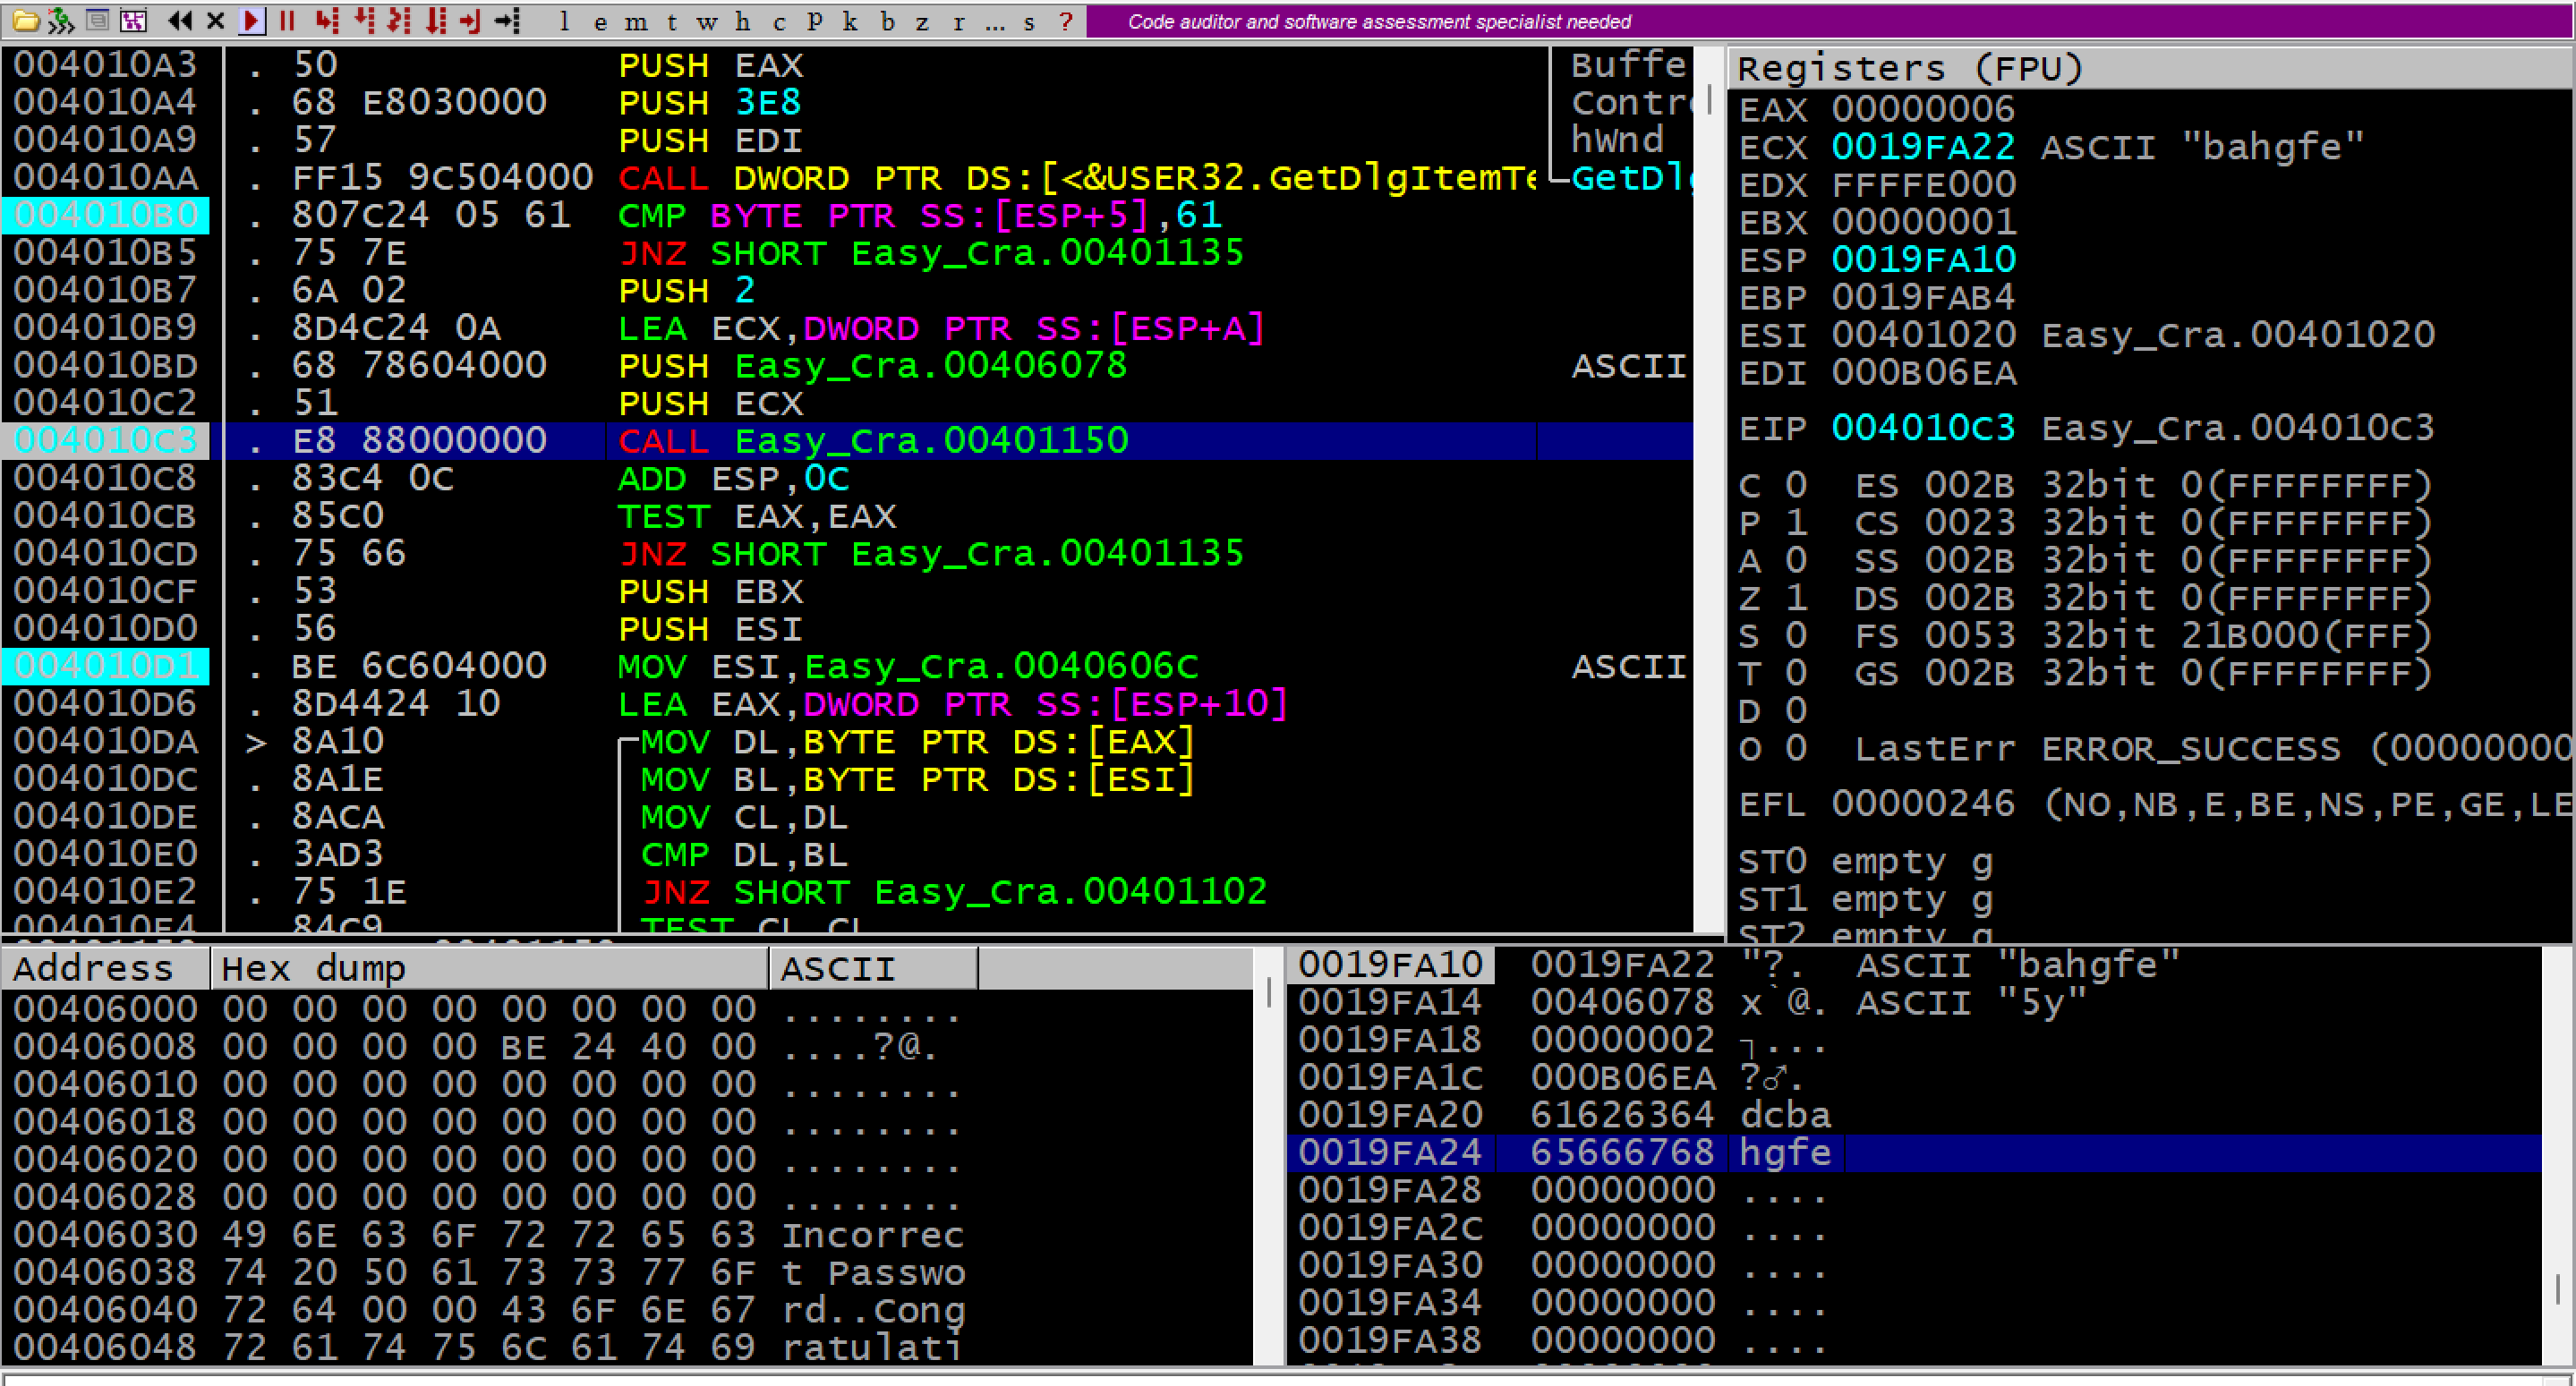The height and width of the screenshot is (1386, 2576).
Task: Click the Step into icon
Action: tap(326, 20)
